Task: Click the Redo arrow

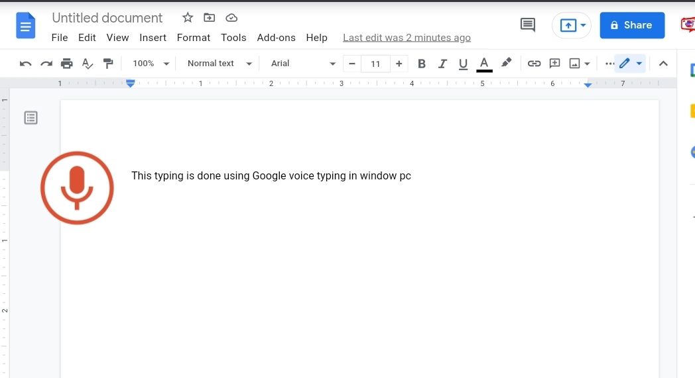Action: 46,64
